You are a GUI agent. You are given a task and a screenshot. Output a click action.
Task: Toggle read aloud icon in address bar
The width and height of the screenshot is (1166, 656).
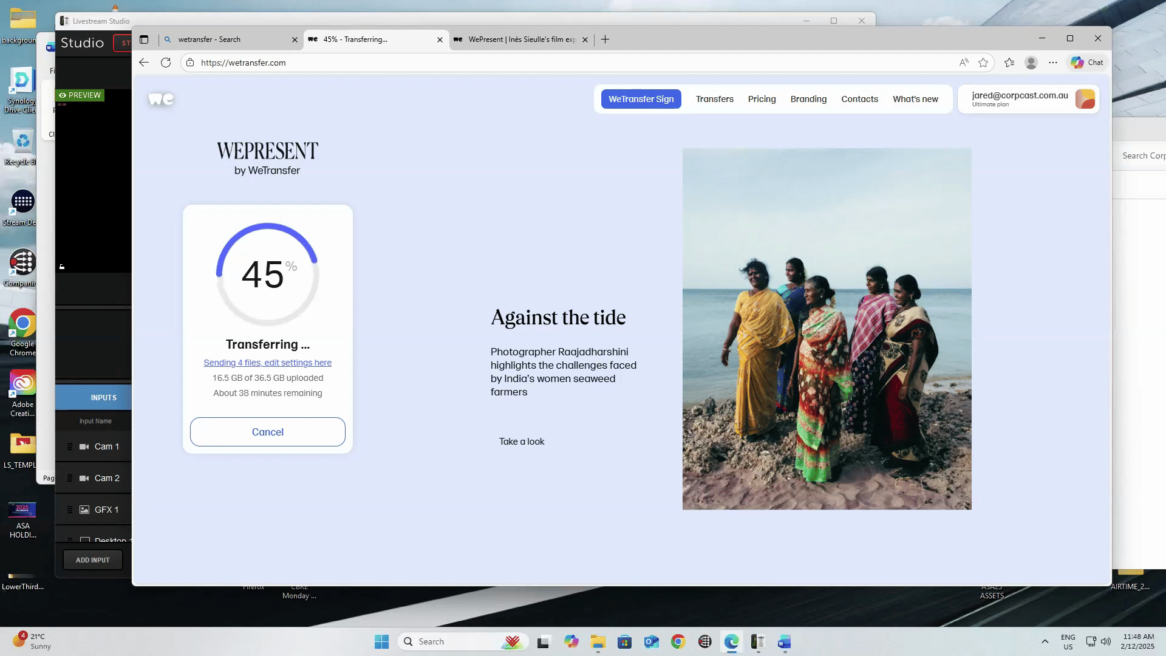pyautogui.click(x=964, y=63)
